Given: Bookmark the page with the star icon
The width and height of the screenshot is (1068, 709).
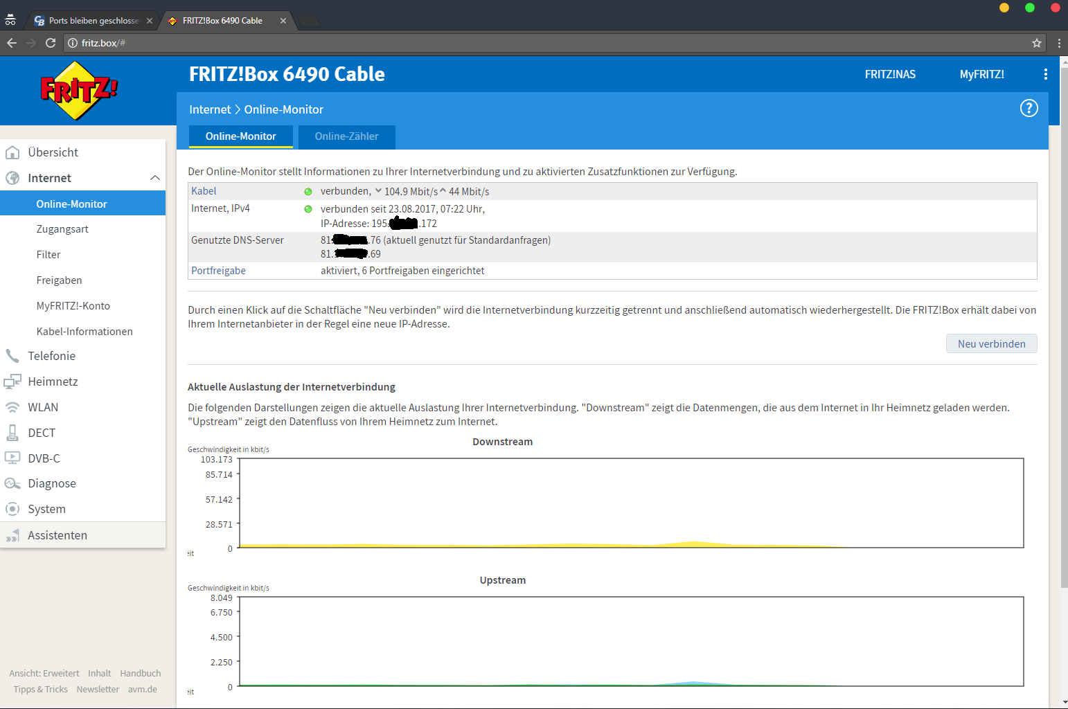Looking at the screenshot, I should [1037, 43].
